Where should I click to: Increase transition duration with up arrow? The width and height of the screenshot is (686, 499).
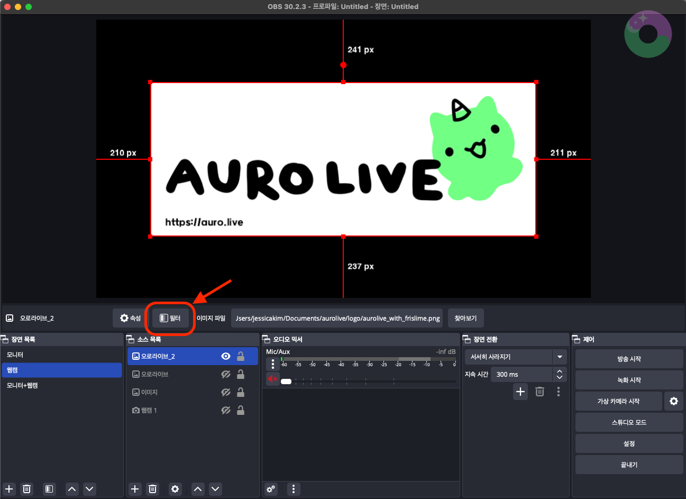pyautogui.click(x=560, y=371)
